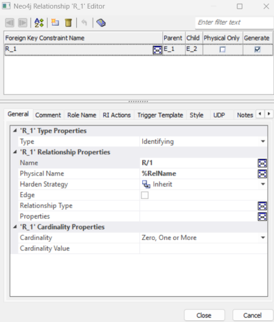Click the Properties value field

click(x=199, y=217)
